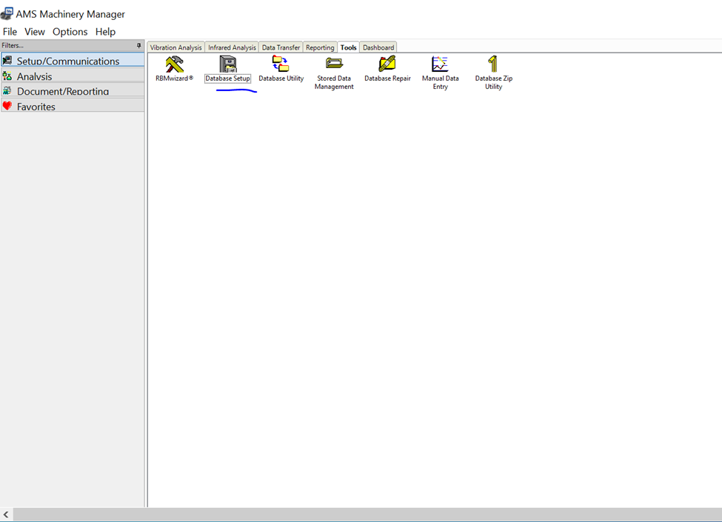The width and height of the screenshot is (722, 522).
Task: Open the Manual Data Entry icon
Action: pos(441,64)
